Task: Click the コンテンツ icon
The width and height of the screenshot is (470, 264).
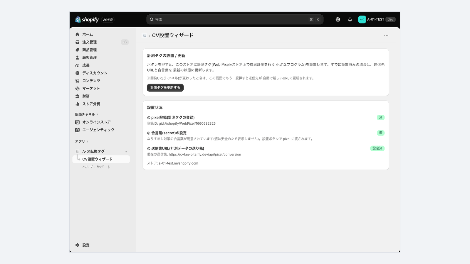Action: (x=77, y=81)
